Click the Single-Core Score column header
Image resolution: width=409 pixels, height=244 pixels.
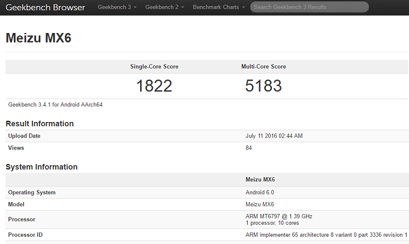[154, 66]
